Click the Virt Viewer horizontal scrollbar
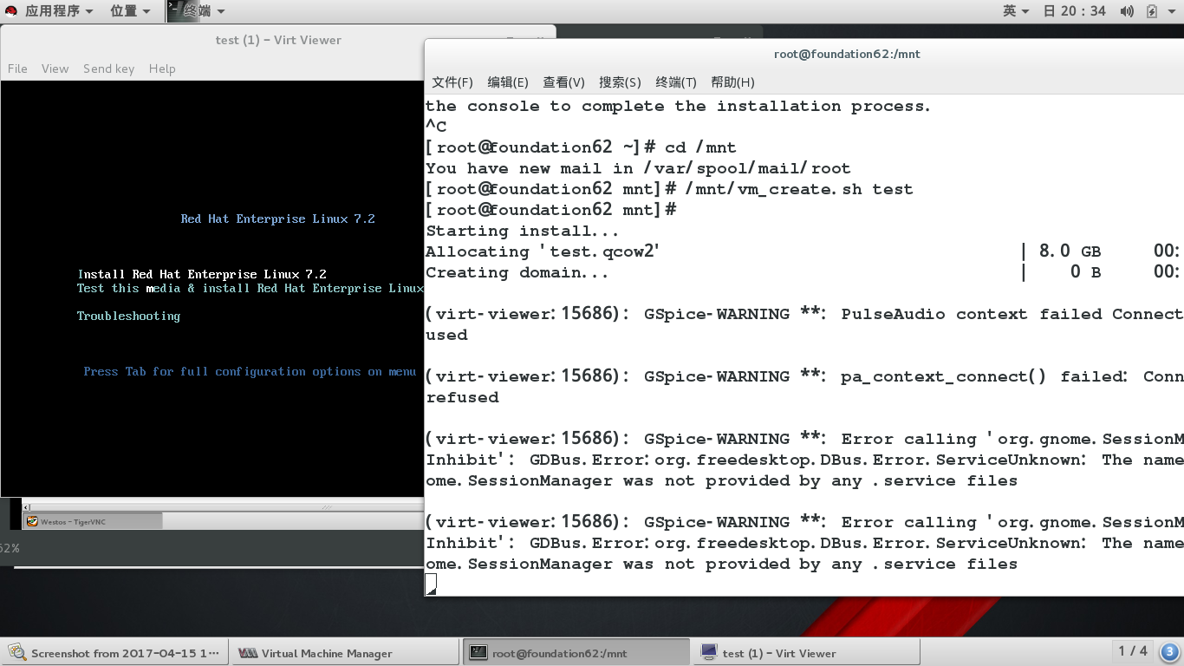Viewport: 1184px width, 666px height. coord(224,506)
